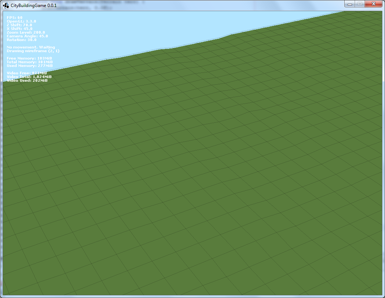The width and height of the screenshot is (385, 298).
Task: Select the OpenGL: 3.3.0 version line
Action: tap(21, 21)
